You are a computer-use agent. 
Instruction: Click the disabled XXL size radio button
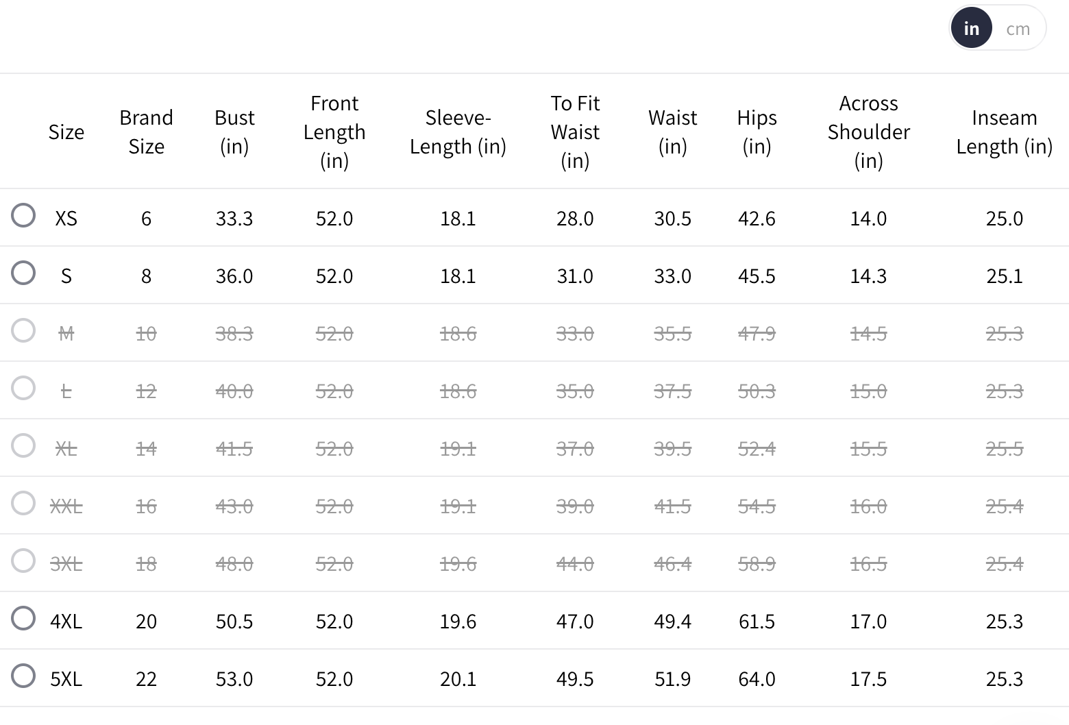[23, 503]
